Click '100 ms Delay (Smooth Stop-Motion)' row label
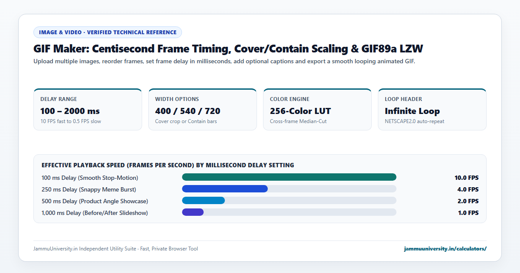Screen dimensions: 520x273 pyautogui.click(x=90, y=178)
